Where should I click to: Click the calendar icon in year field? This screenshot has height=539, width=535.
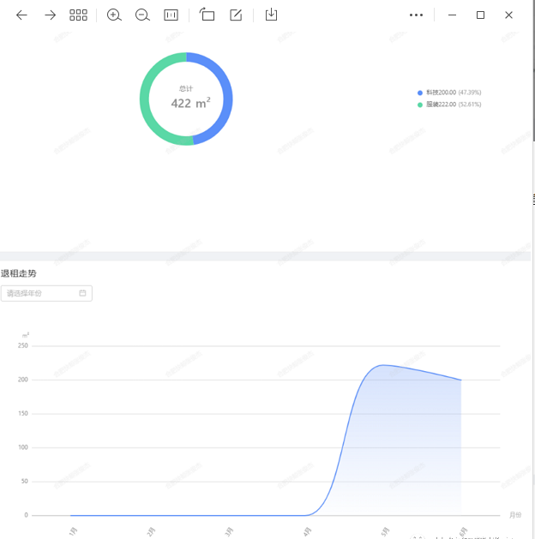(82, 293)
